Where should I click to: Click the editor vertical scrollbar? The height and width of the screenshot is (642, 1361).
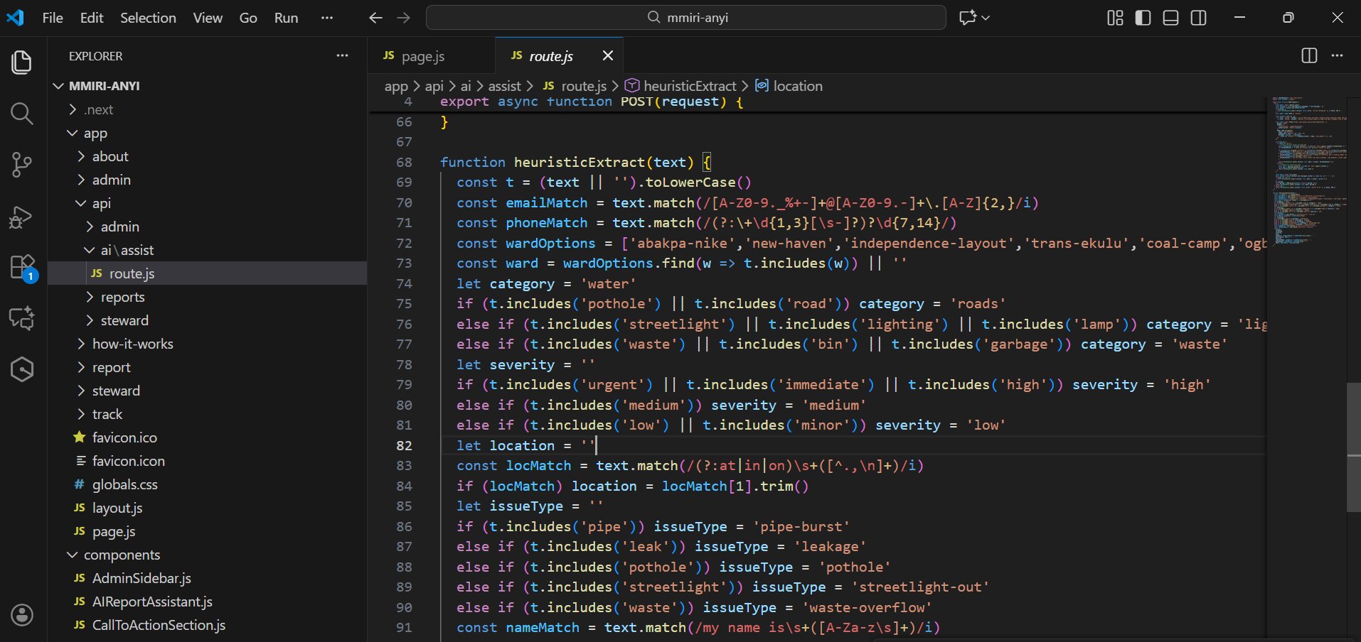click(1353, 447)
